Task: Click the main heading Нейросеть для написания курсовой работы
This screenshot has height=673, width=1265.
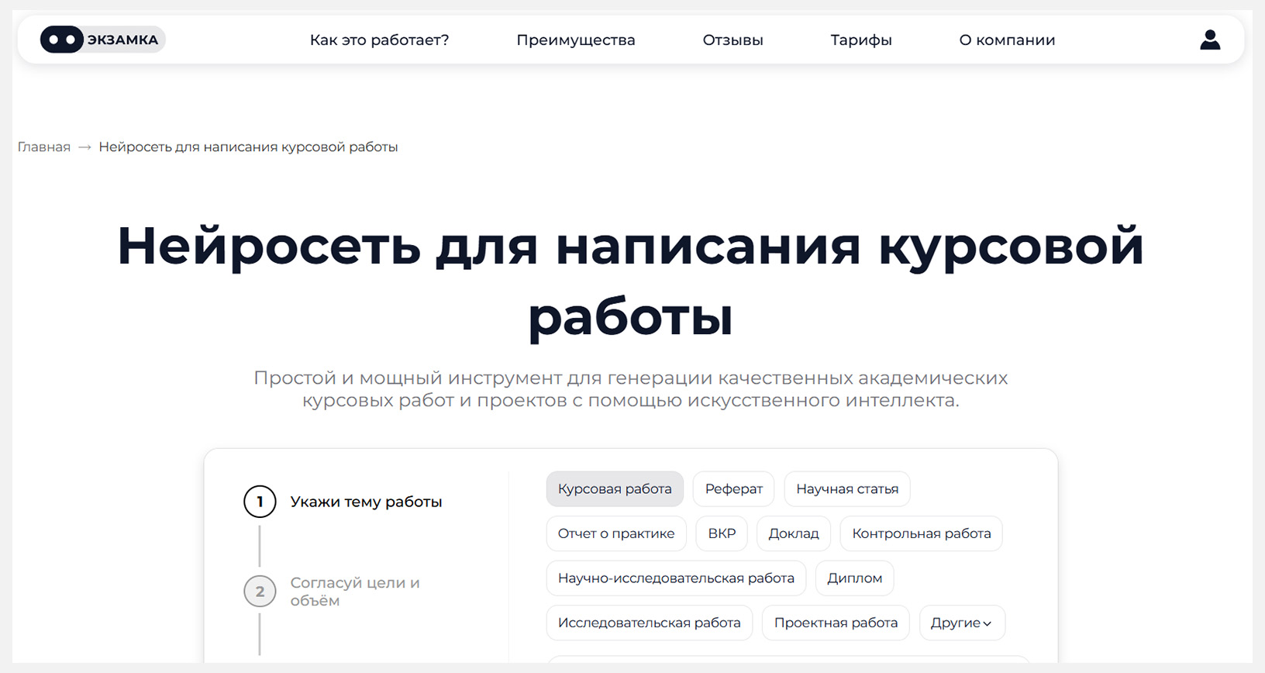Action: click(x=631, y=281)
